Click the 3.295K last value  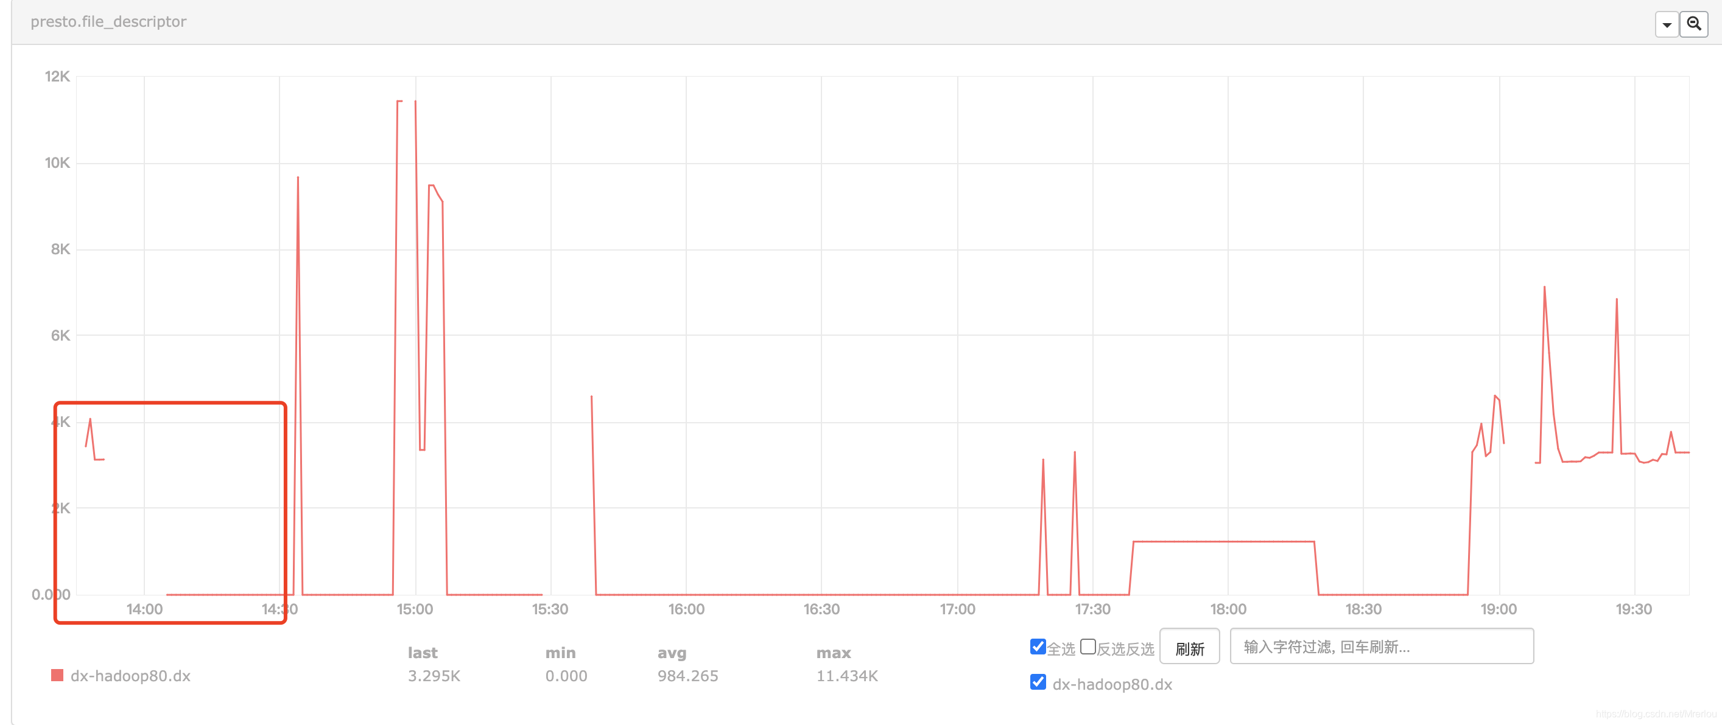434,676
